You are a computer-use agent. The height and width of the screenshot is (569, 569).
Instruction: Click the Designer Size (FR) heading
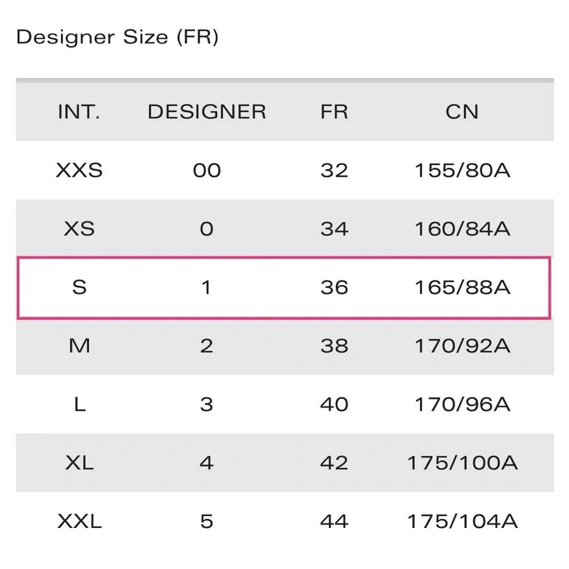[x=117, y=38]
